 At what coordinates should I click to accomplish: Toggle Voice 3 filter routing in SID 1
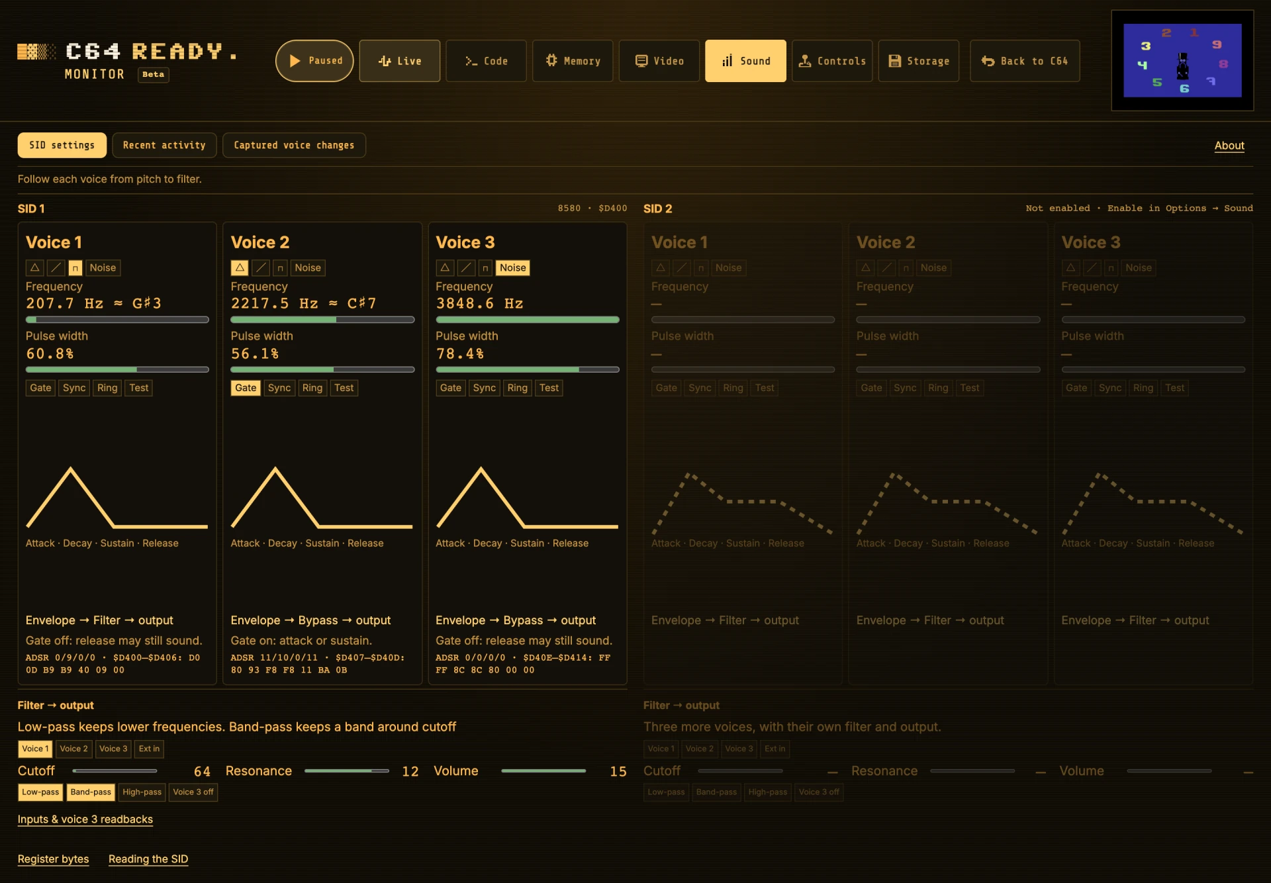click(113, 749)
